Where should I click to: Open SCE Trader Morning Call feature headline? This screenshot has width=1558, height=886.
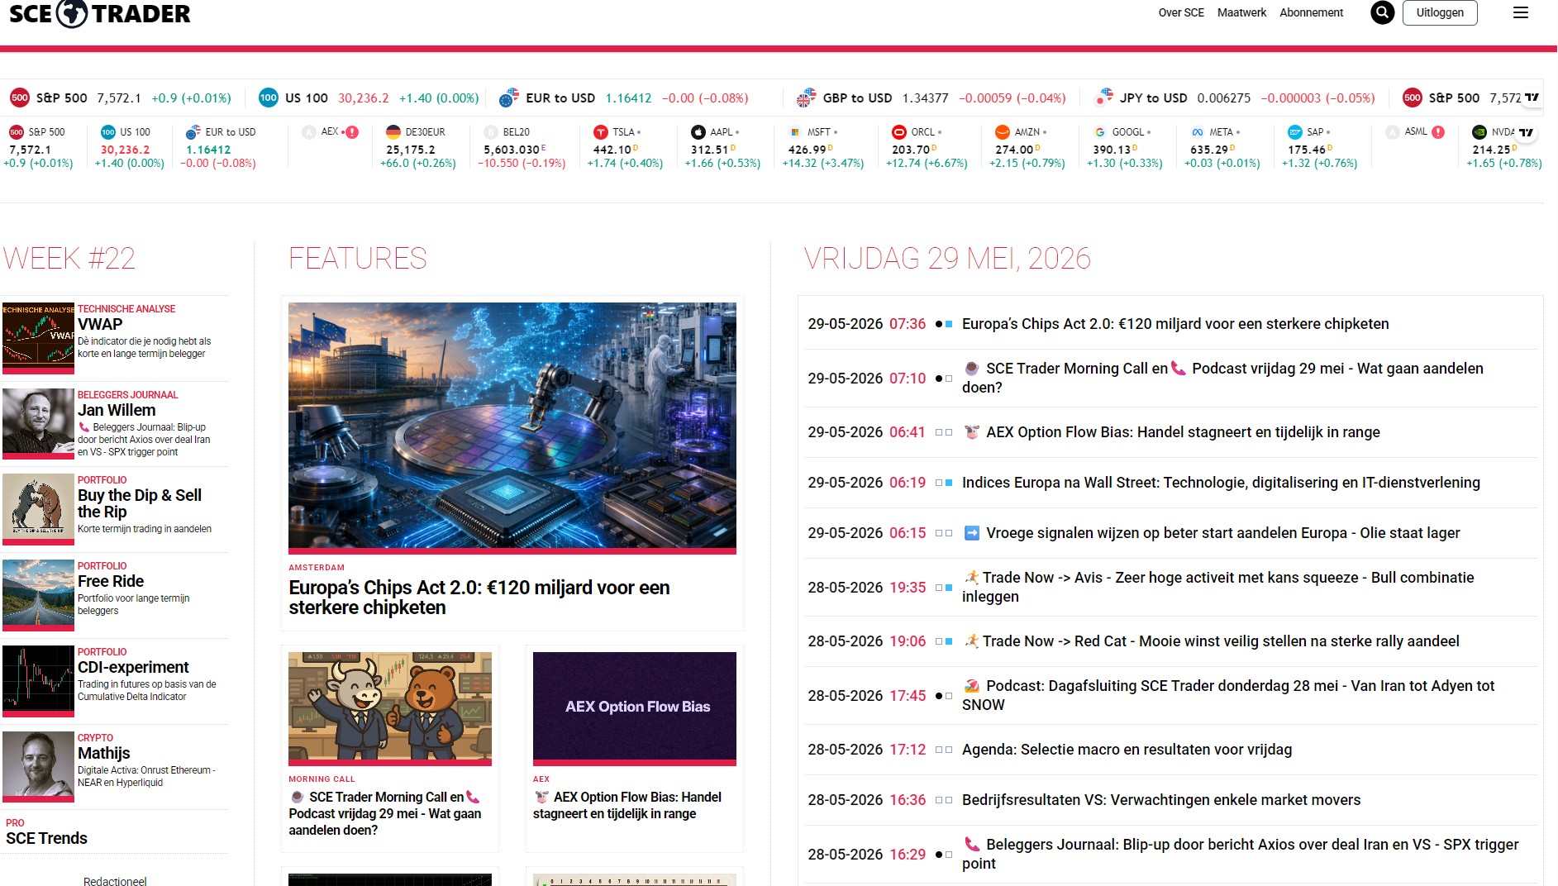point(385,813)
